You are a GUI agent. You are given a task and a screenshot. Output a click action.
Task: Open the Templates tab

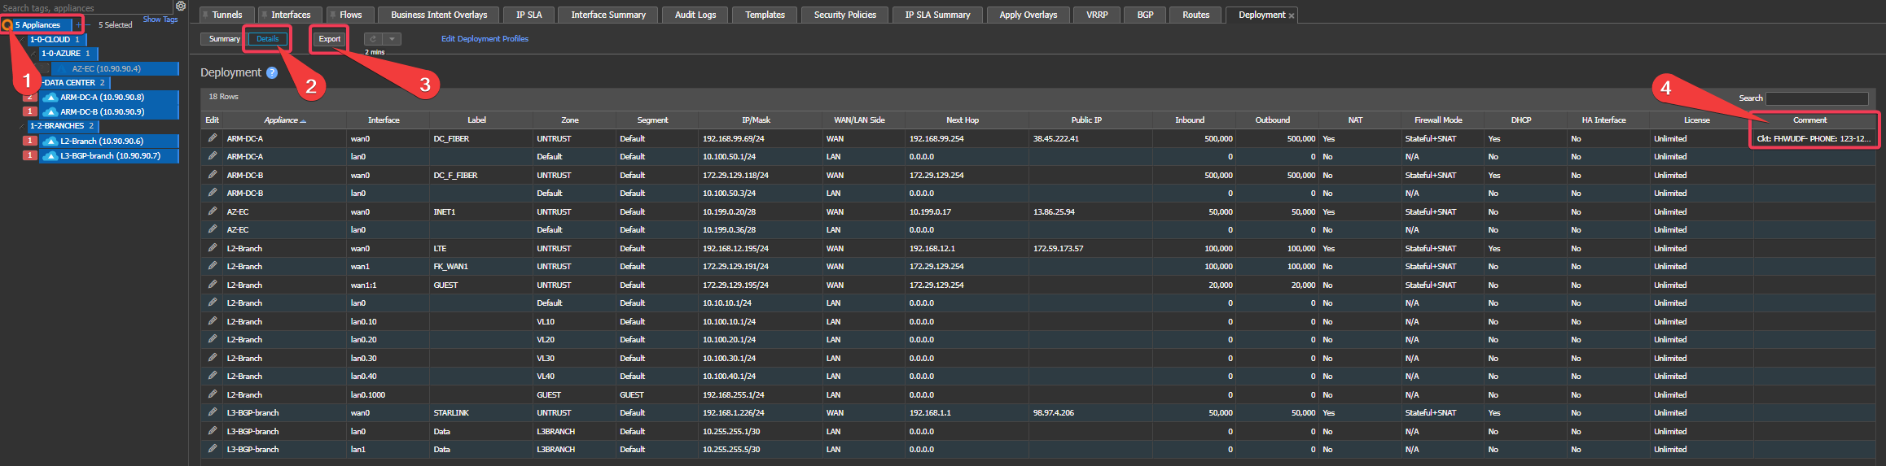point(765,15)
